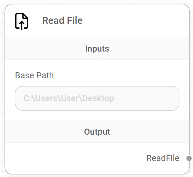Click the Read File upload document icon

coord(22,21)
